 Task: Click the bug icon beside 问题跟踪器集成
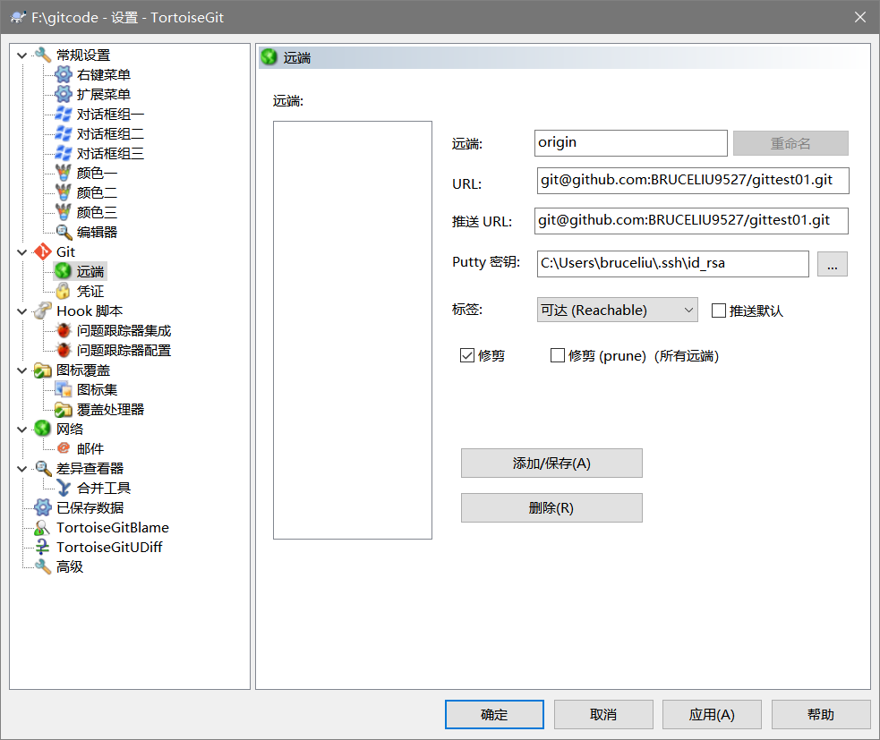[64, 330]
